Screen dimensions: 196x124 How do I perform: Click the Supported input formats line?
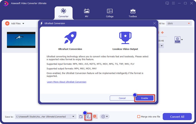90,64
